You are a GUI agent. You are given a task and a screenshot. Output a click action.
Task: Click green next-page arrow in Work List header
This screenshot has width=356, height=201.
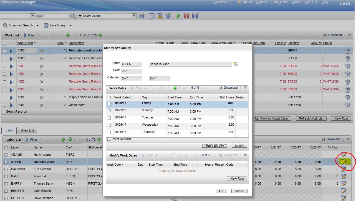100,35
